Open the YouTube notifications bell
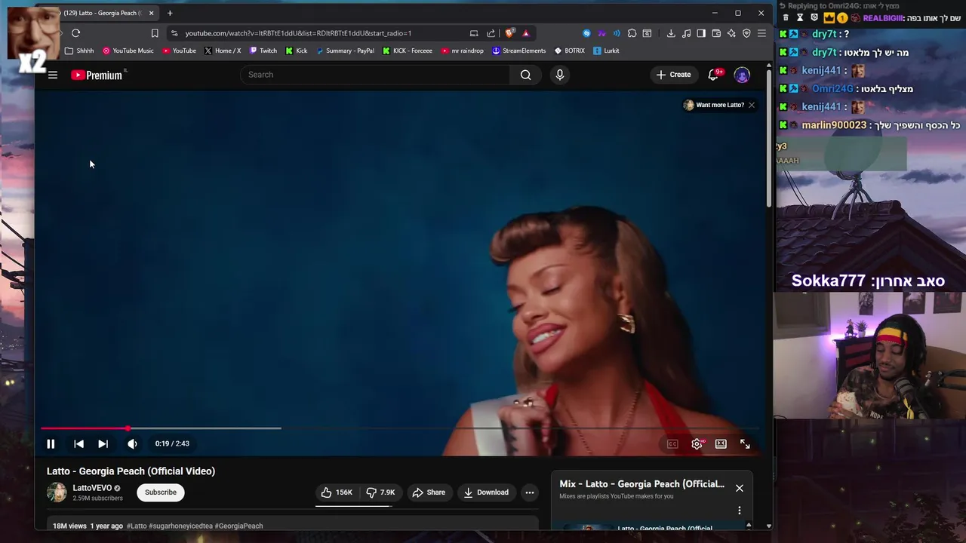This screenshot has height=543, width=966. pyautogui.click(x=713, y=75)
